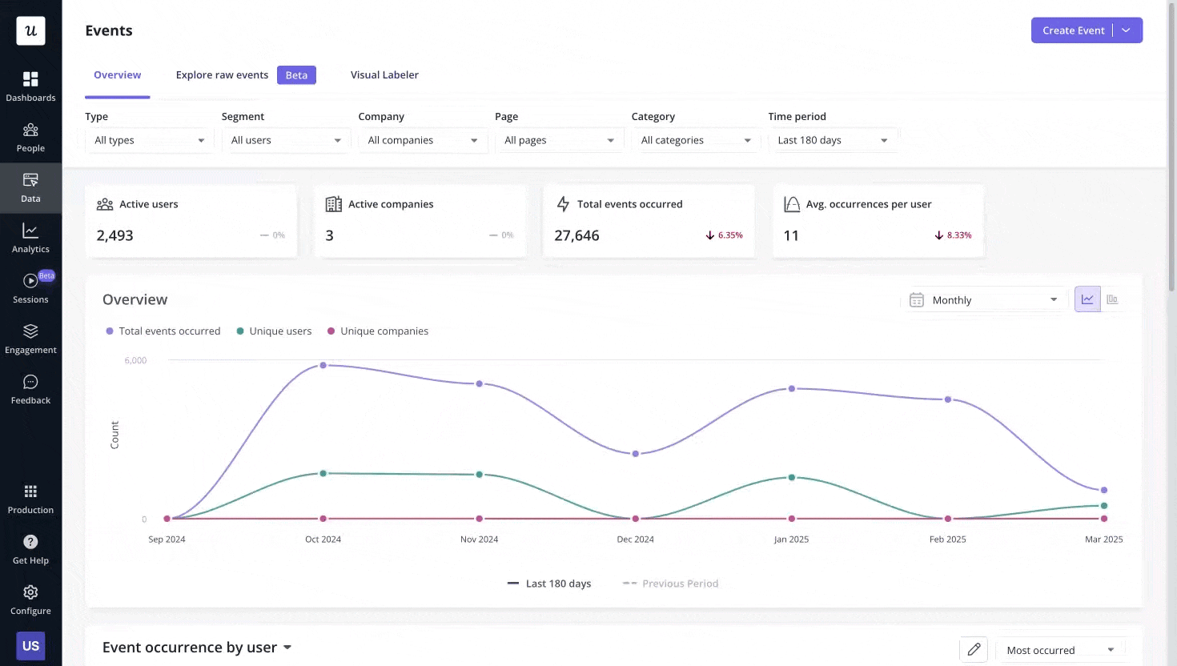The image size is (1177, 666).
Task: Click the Create Event button
Action: point(1073,30)
